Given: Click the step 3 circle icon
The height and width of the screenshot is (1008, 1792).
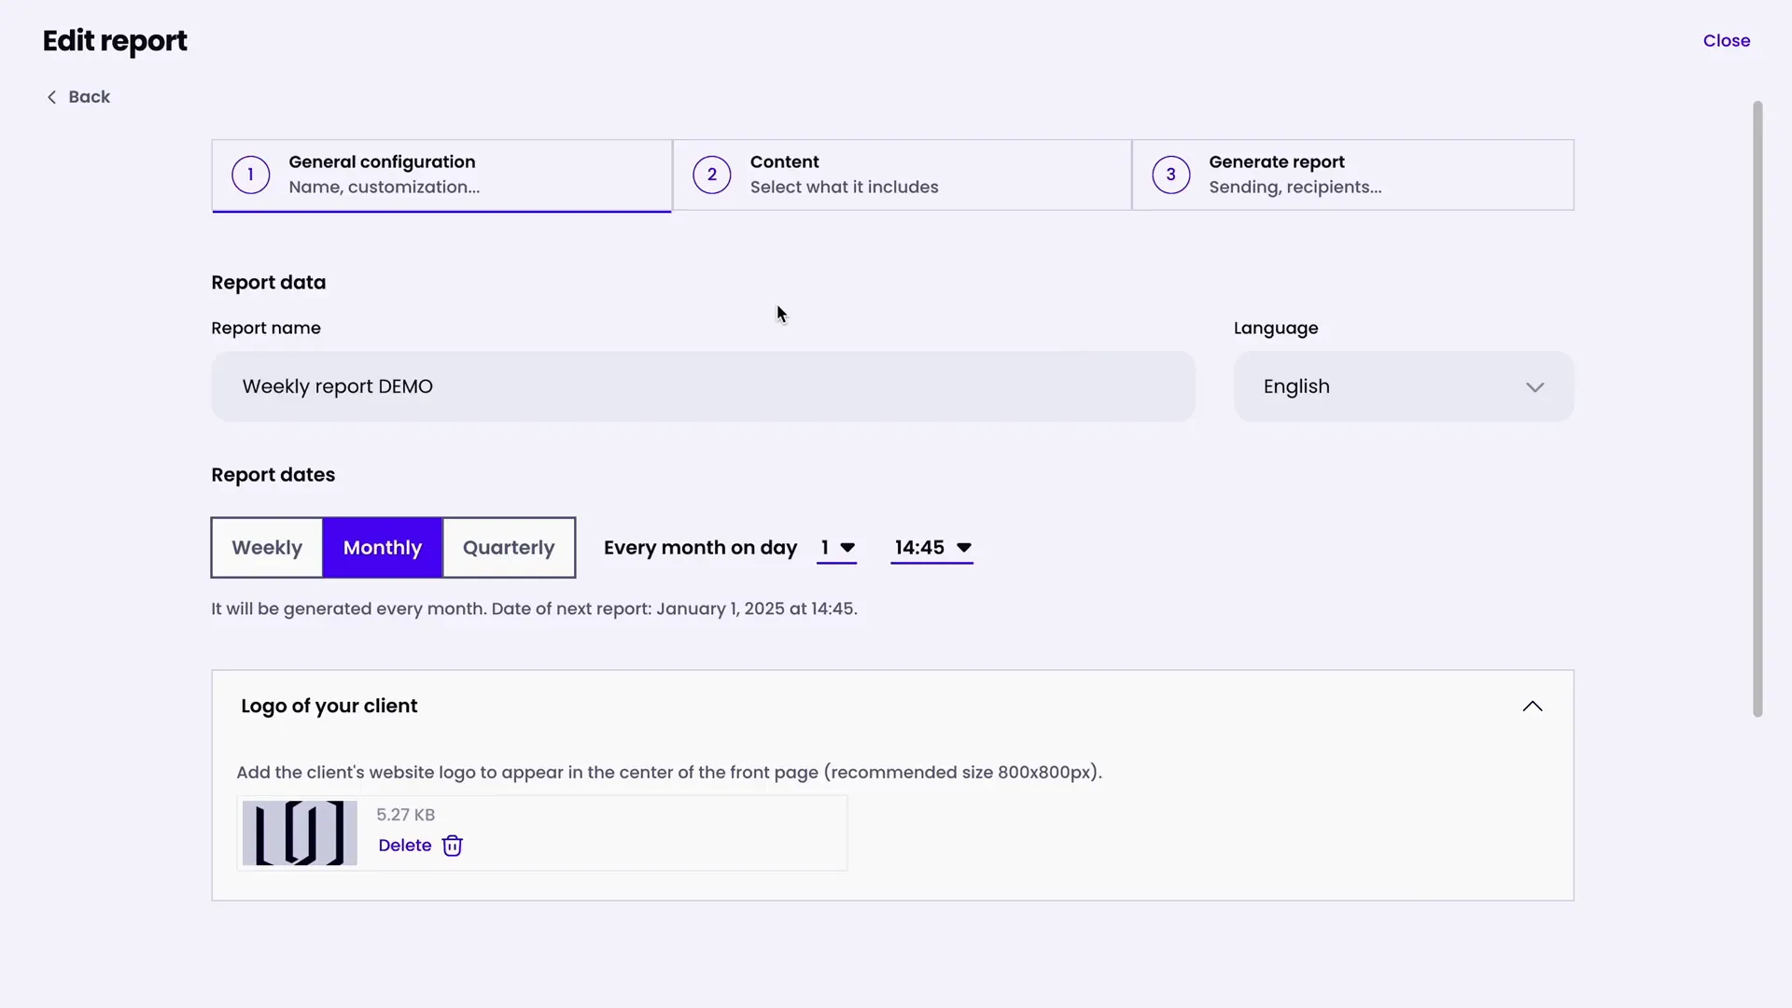Looking at the screenshot, I should 1170,175.
